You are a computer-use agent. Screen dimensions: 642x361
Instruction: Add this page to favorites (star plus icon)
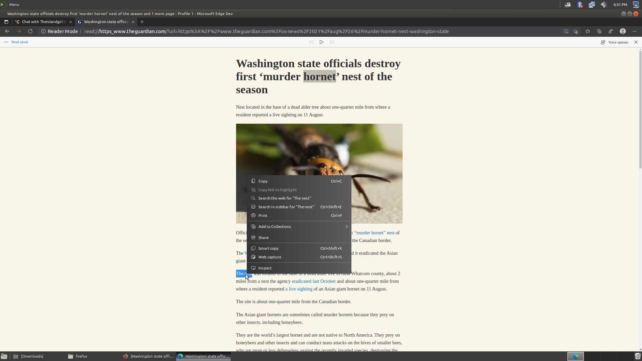pos(576,31)
